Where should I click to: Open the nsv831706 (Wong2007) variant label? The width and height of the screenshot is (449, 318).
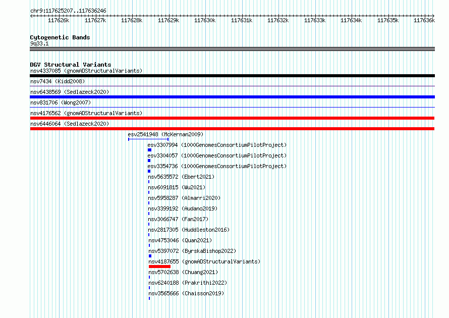pos(61,102)
